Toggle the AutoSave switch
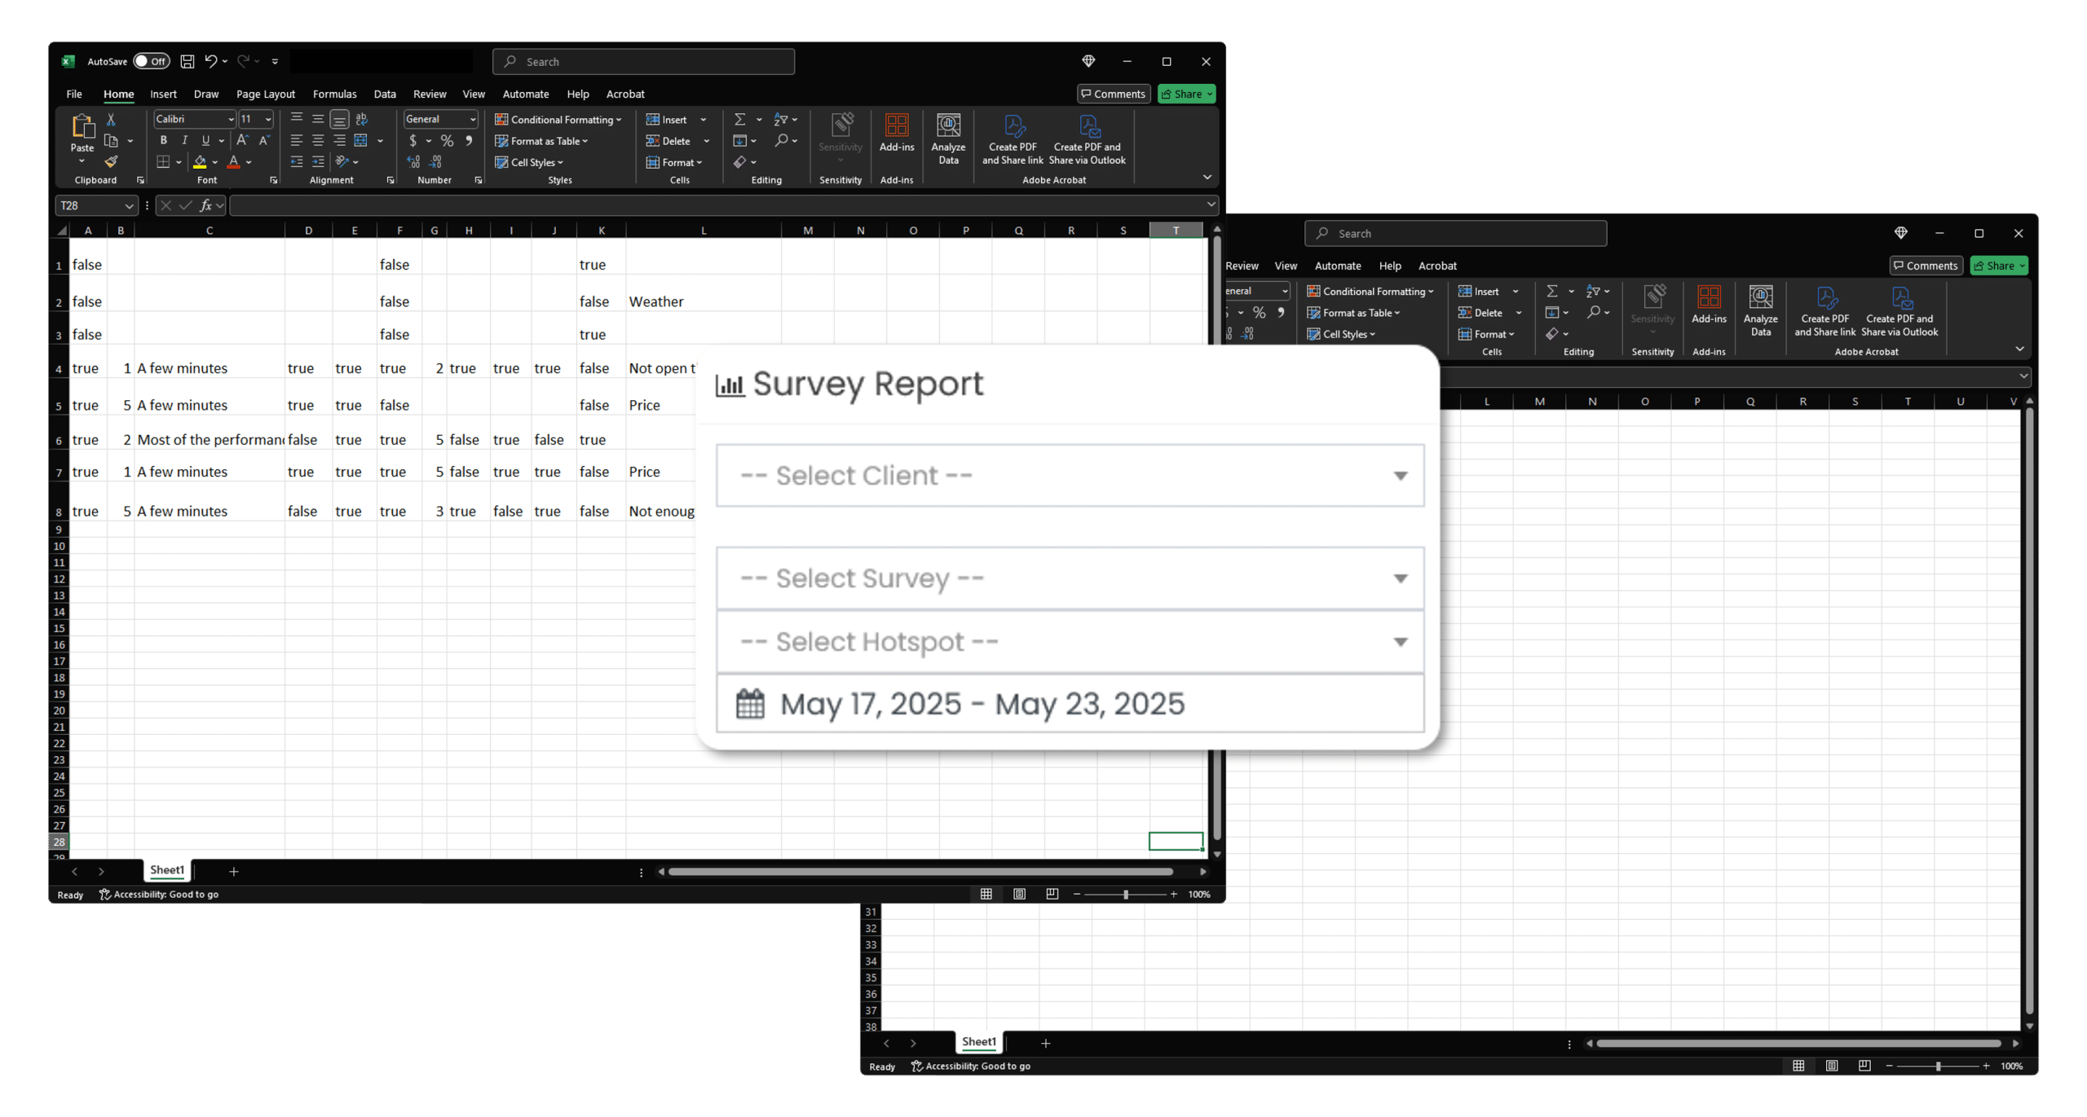 [x=151, y=61]
